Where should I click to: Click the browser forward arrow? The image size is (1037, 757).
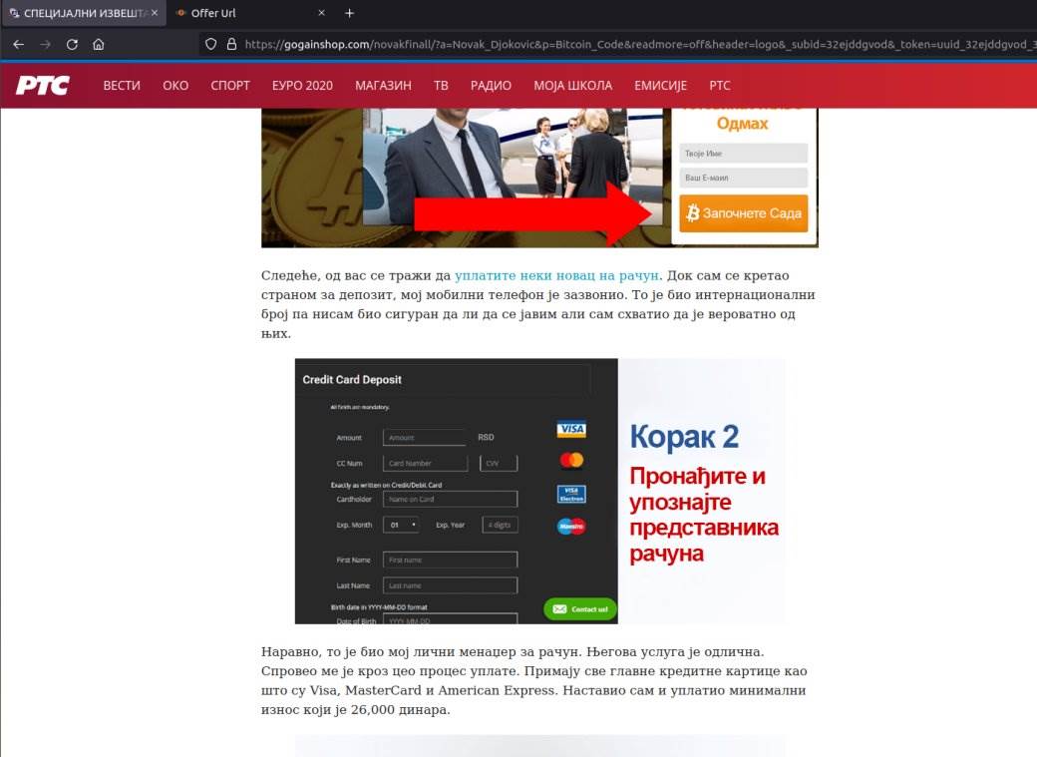[x=45, y=44]
